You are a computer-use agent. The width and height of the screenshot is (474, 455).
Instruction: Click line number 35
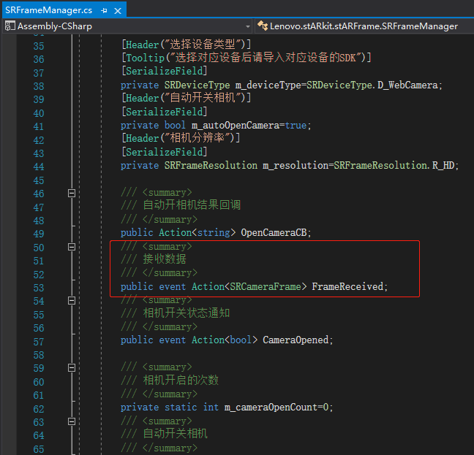click(39, 46)
